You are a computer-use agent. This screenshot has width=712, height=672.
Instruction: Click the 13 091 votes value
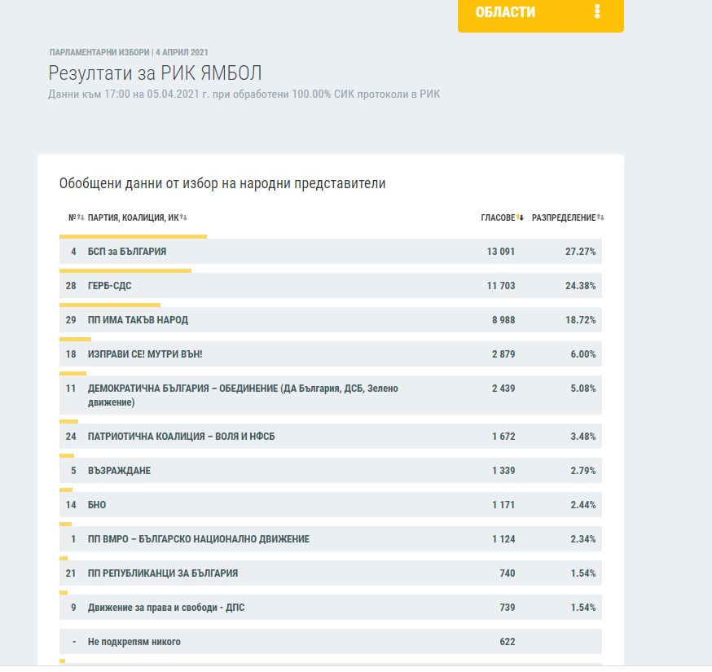[501, 252]
